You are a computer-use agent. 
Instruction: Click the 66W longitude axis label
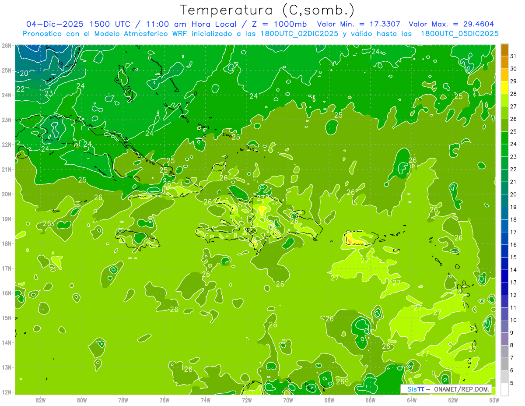(x=370, y=400)
